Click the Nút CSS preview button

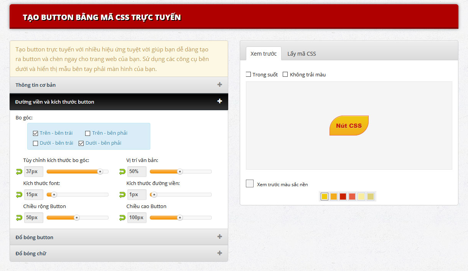(x=349, y=126)
